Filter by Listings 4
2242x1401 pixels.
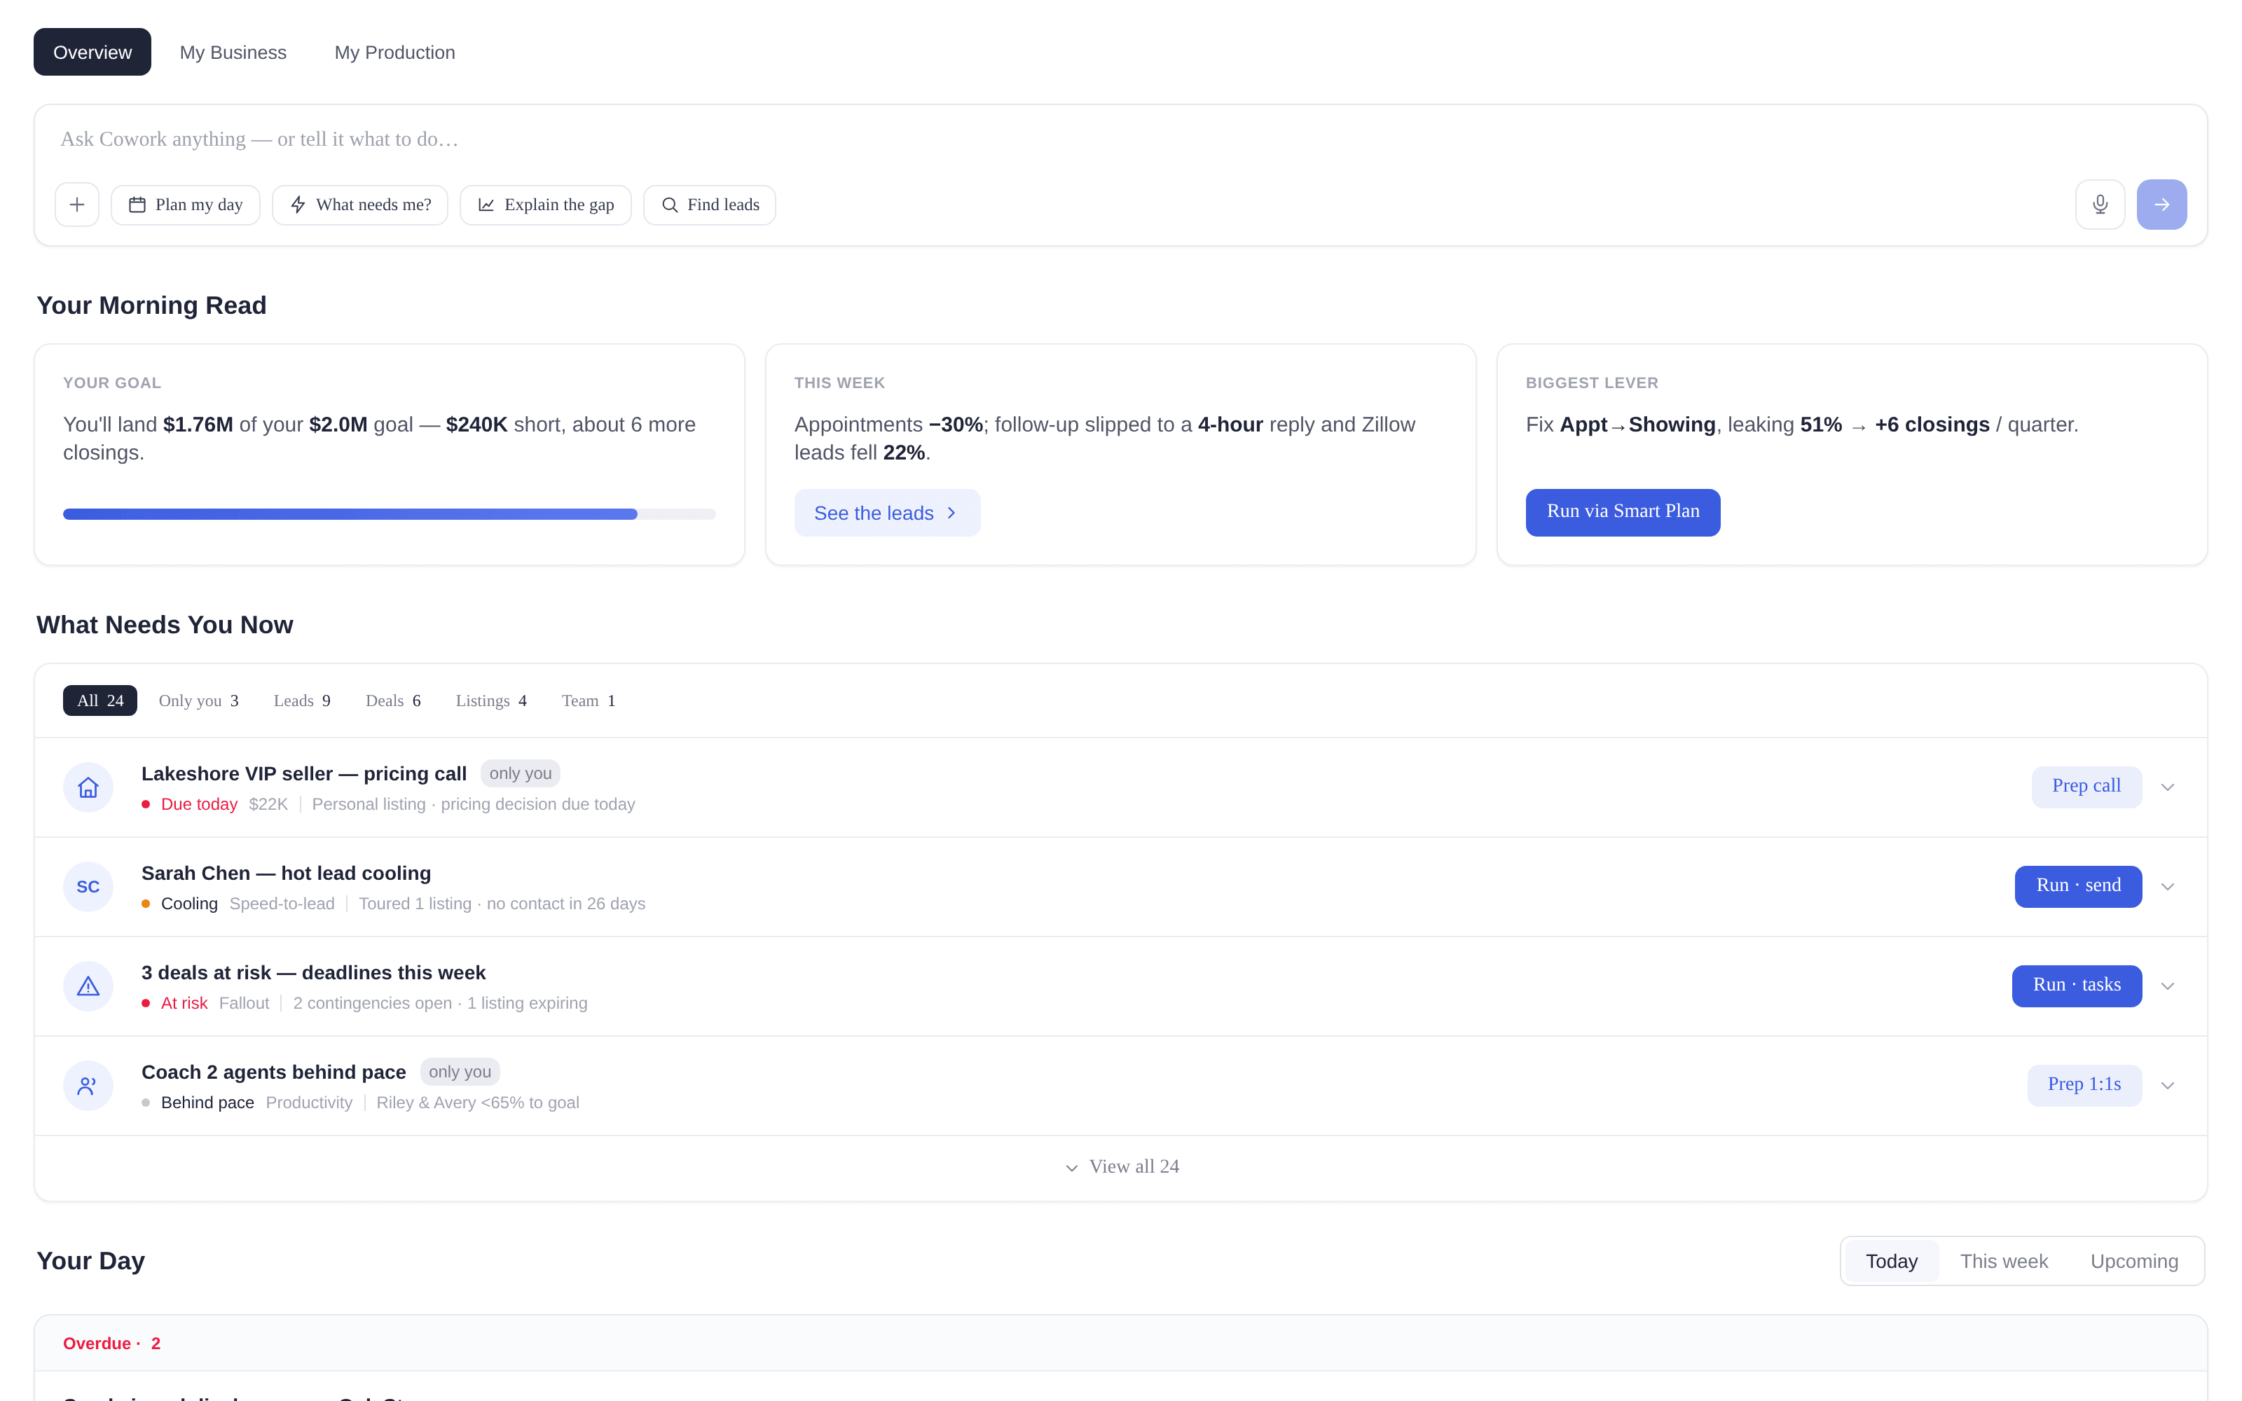[x=491, y=700]
